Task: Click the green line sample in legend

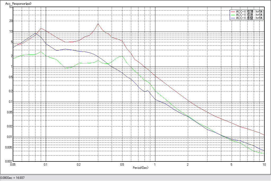Action: pyautogui.click(x=233, y=15)
